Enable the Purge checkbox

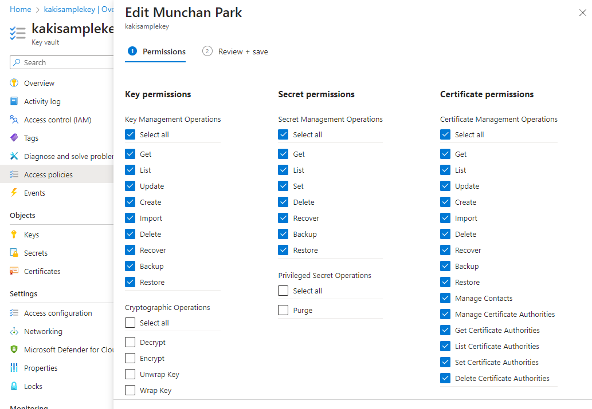[283, 310]
